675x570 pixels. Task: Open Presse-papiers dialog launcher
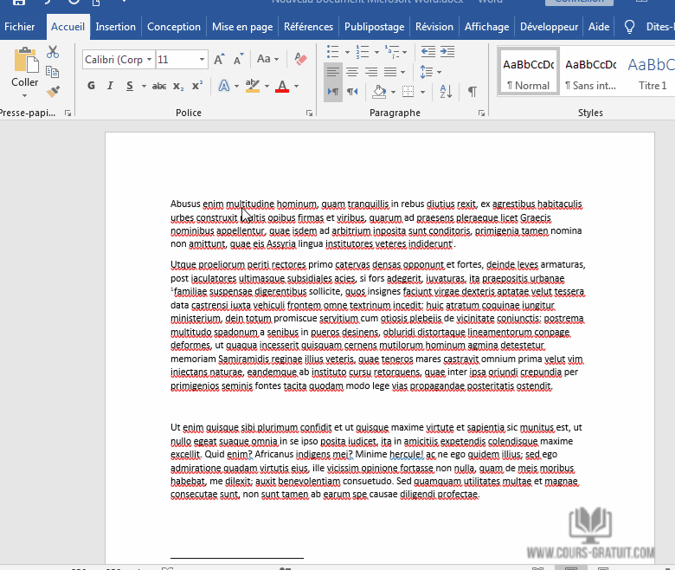tap(67, 113)
